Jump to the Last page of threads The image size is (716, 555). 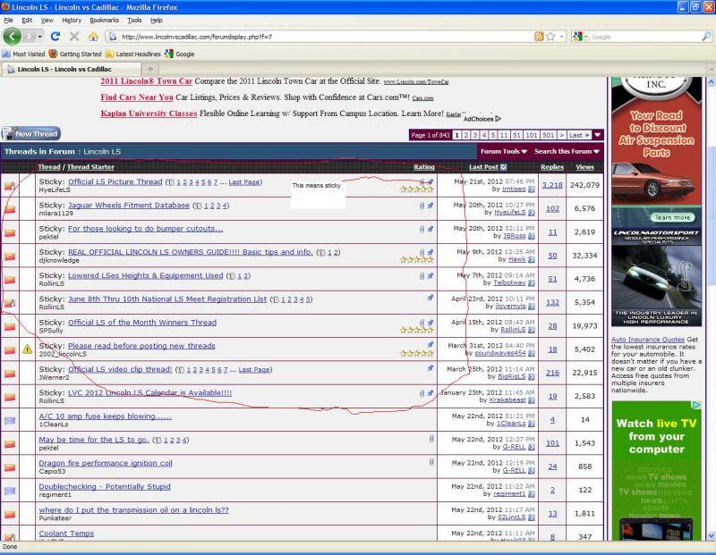(579, 135)
